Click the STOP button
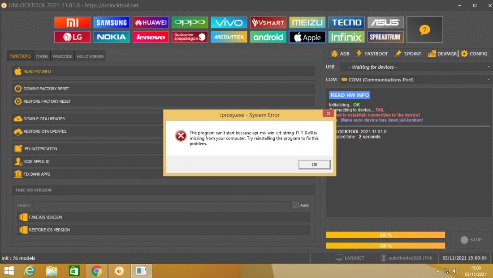The image size is (493, 278). click(x=471, y=240)
